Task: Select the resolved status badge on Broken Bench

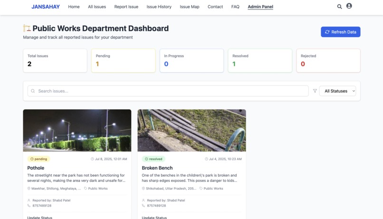Action: point(153,159)
